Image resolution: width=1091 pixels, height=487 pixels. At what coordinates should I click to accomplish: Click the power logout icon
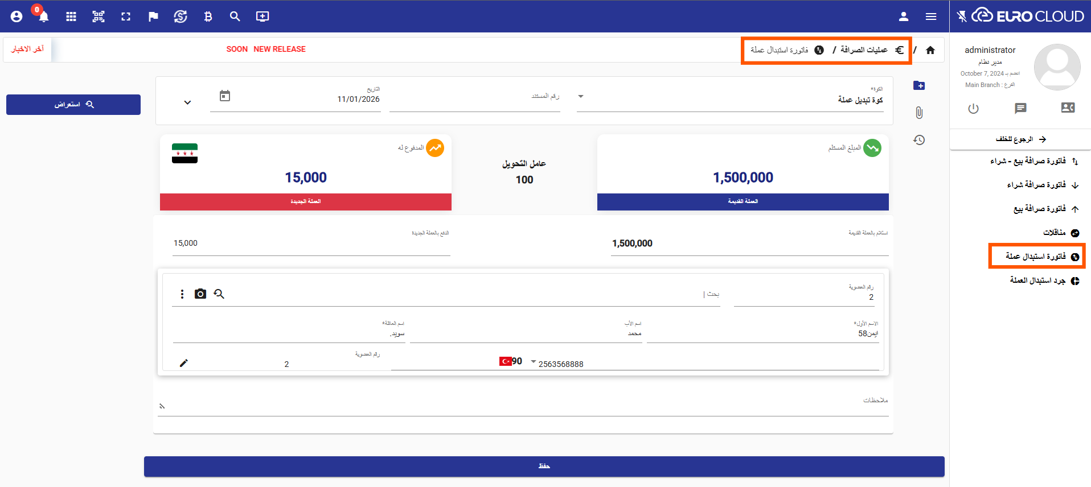click(973, 108)
